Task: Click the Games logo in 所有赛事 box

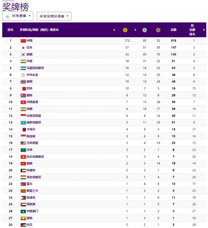Action: tap(8, 16)
